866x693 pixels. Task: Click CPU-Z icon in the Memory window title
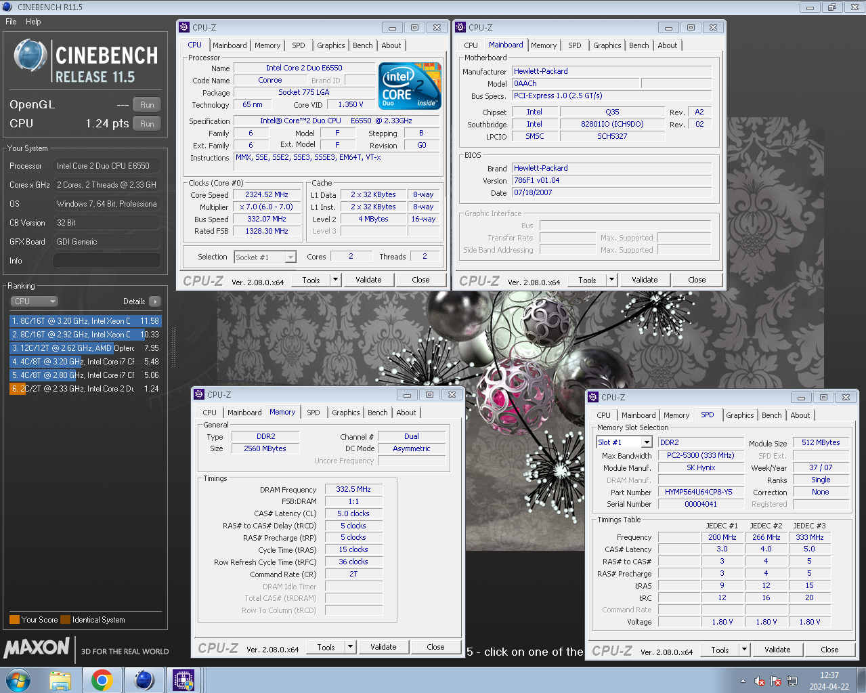click(199, 394)
